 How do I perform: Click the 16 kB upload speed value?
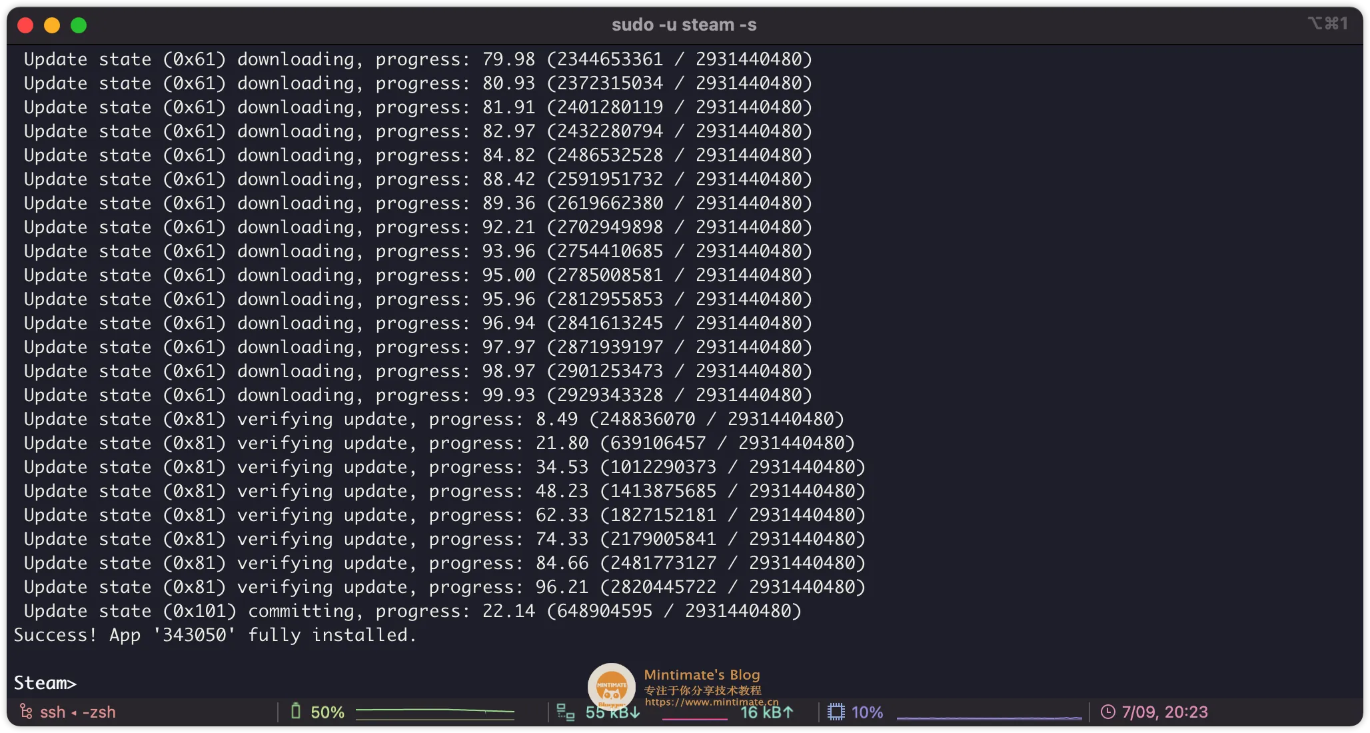pos(767,712)
